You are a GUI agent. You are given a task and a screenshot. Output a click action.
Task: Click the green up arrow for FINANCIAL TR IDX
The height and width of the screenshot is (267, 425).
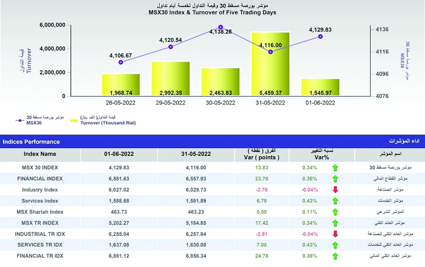[x=335, y=256]
